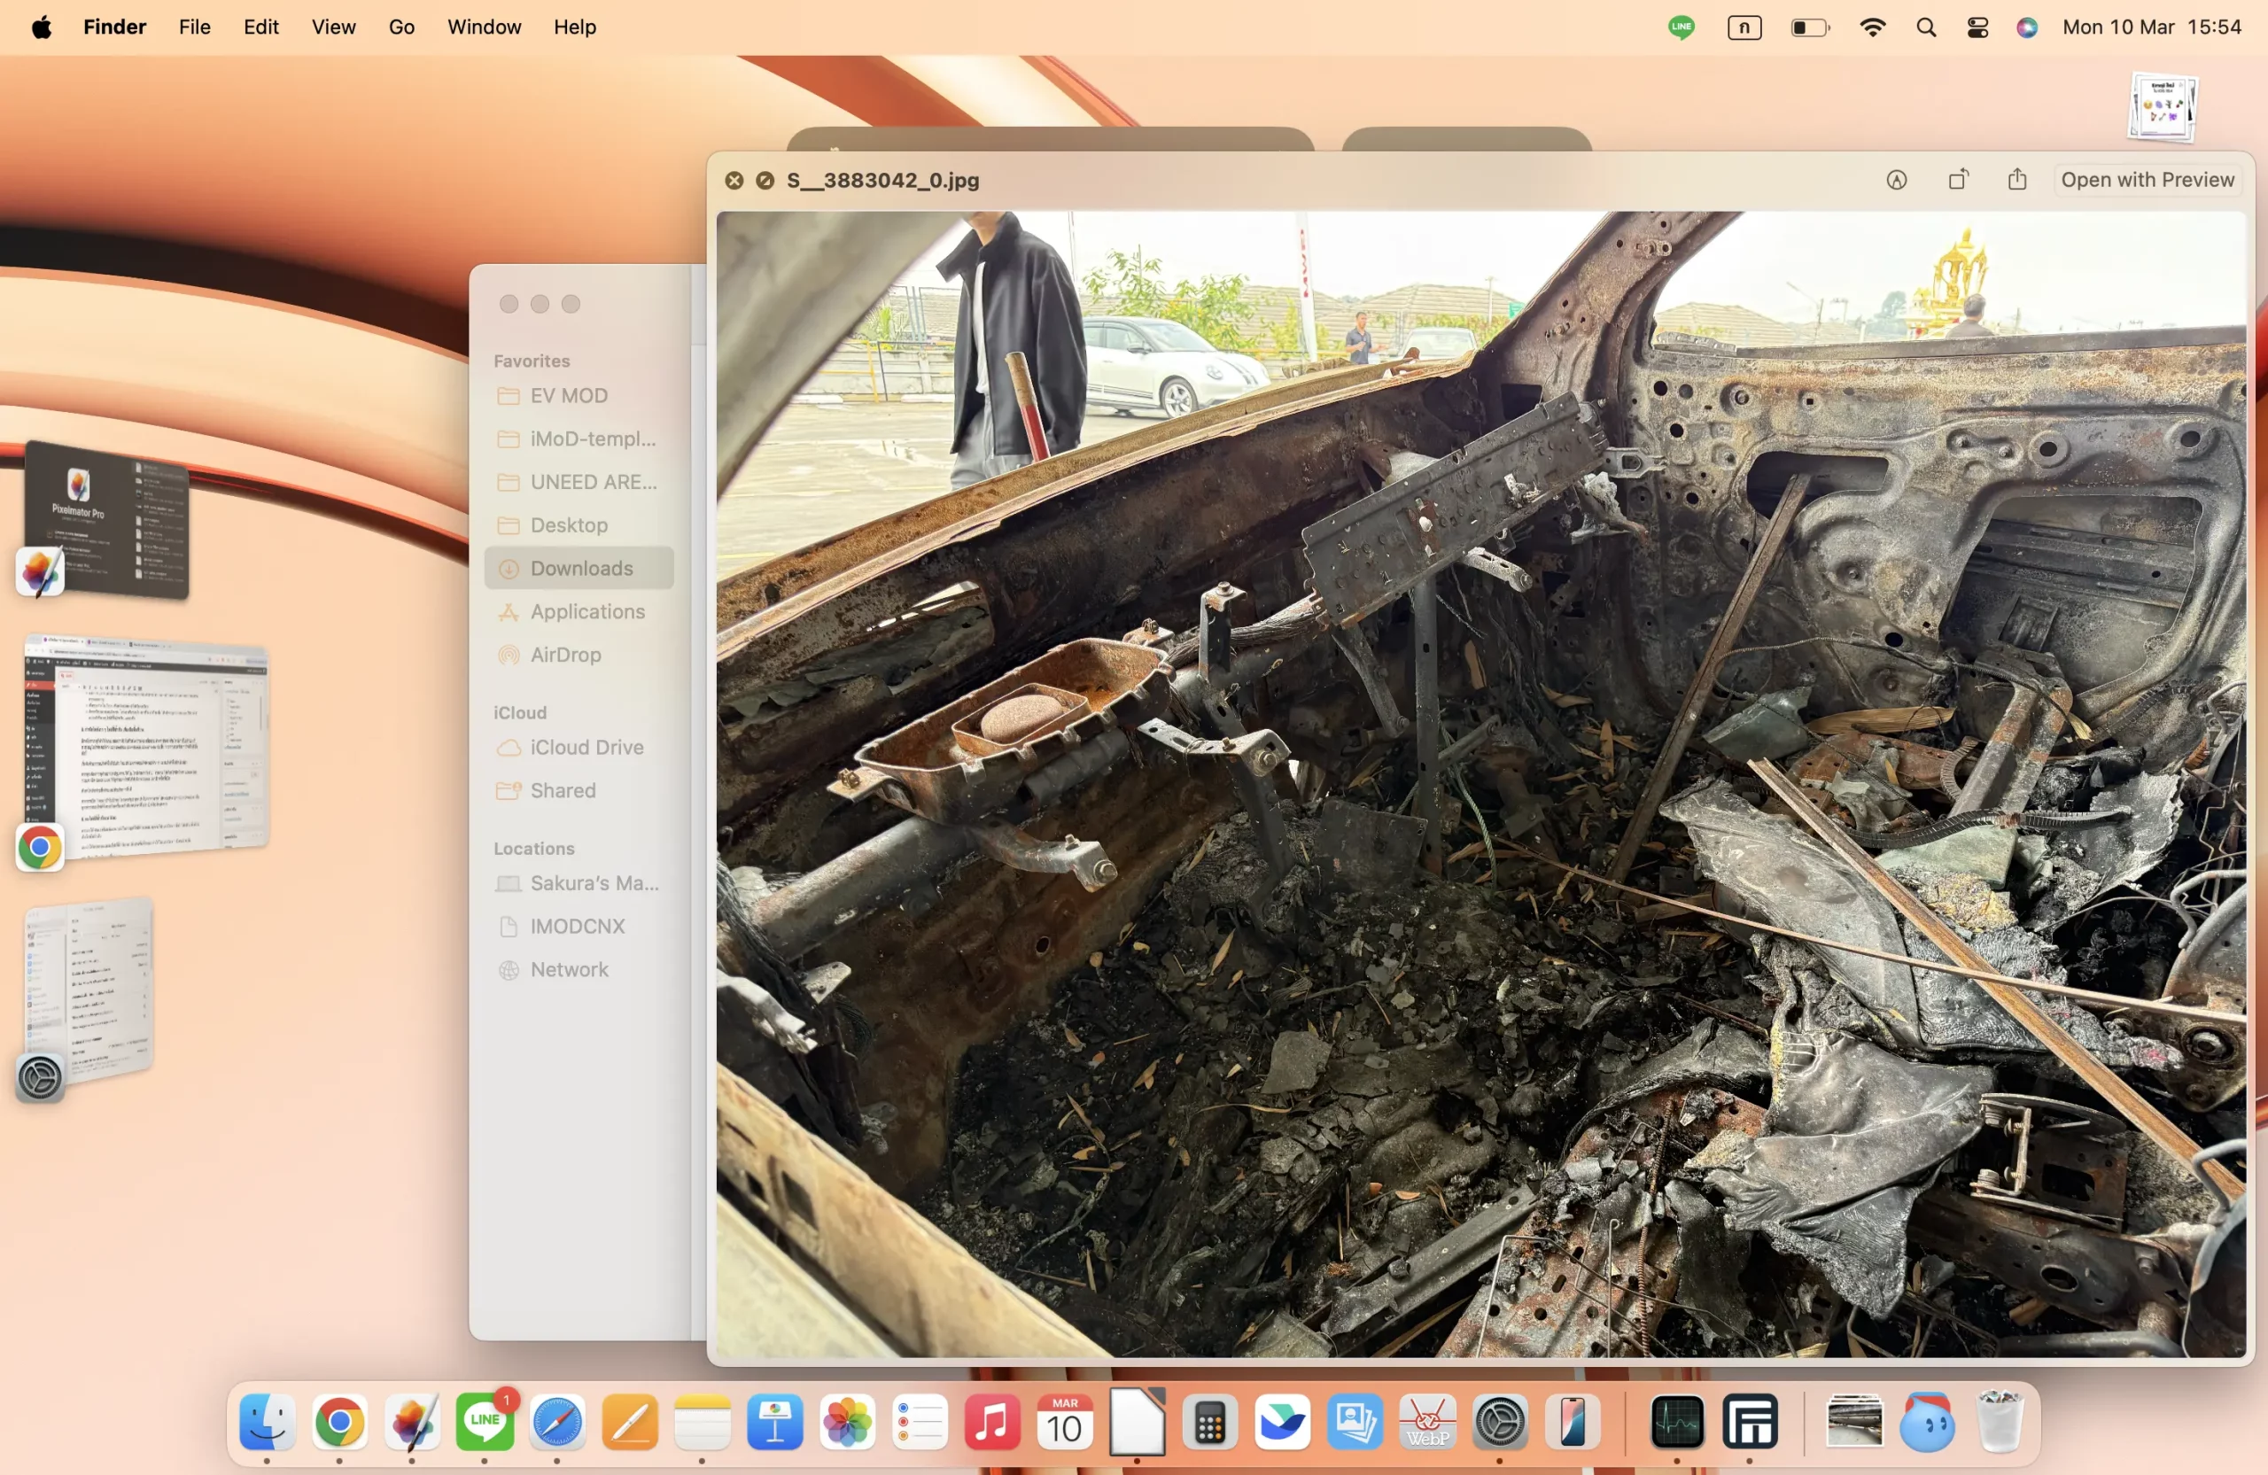Open AirDrop from the Finder sidebar

[x=565, y=655]
